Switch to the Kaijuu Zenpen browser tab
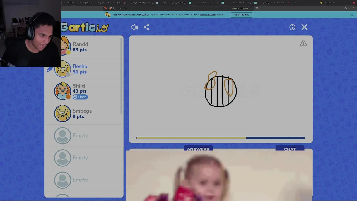This screenshot has height=201, width=357. tap(177, 3)
